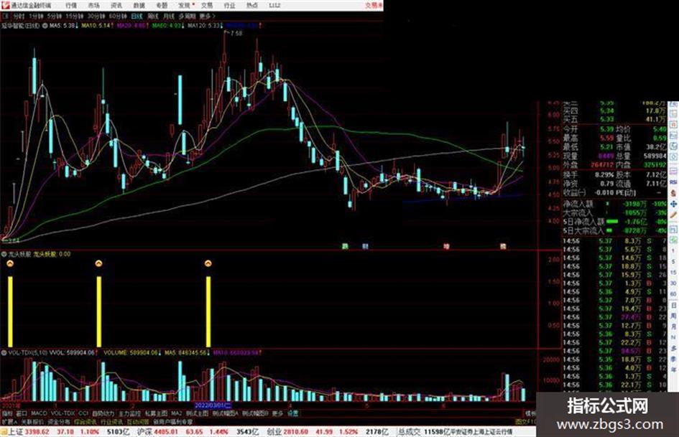This screenshot has width=679, height=437.
Task: Select sidebar 周 period shortcut
Action: pyautogui.click(x=673, y=316)
